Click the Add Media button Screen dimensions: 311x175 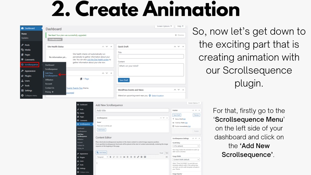click(x=101, y=153)
